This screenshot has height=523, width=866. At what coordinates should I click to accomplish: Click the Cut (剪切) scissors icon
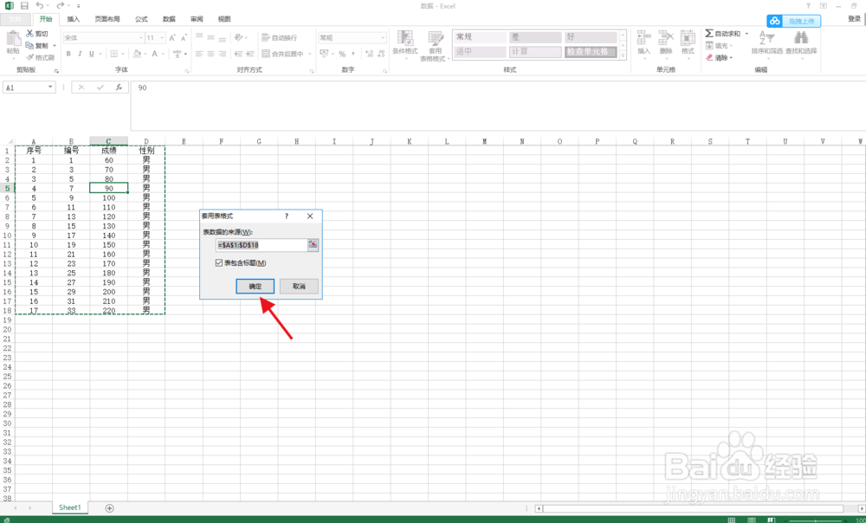point(29,34)
